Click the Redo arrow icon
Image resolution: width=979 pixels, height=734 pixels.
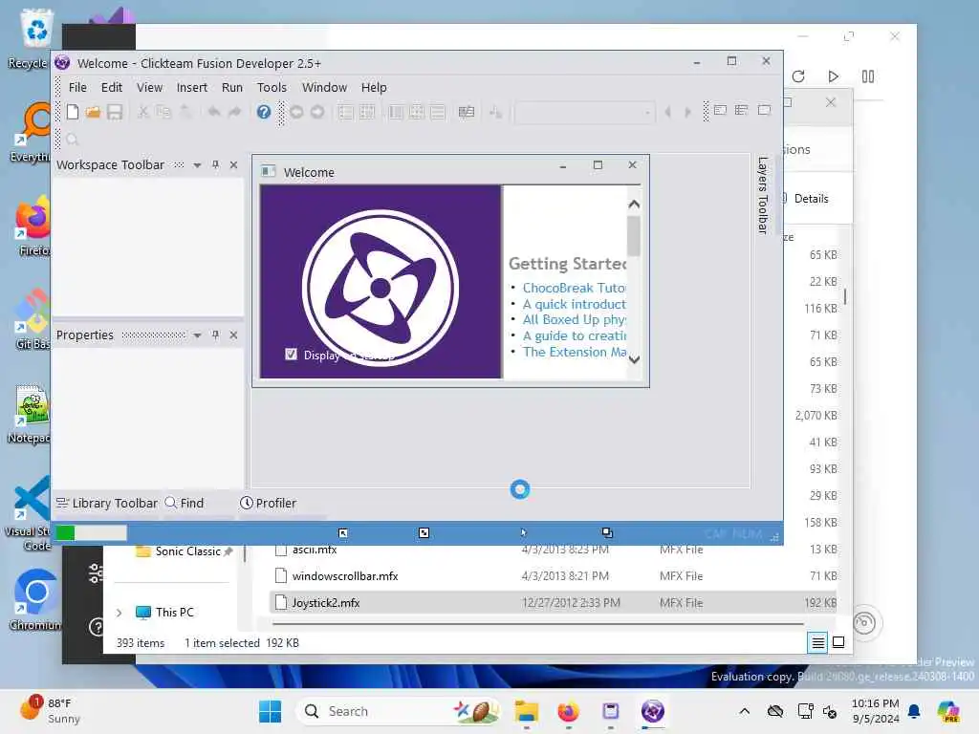235,112
